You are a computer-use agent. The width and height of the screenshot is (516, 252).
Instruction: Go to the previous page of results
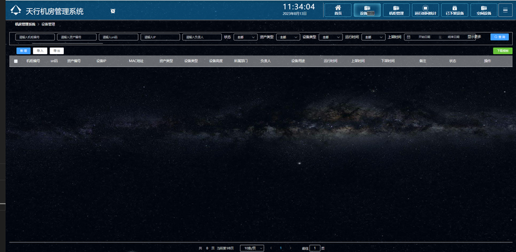[x=271, y=248]
